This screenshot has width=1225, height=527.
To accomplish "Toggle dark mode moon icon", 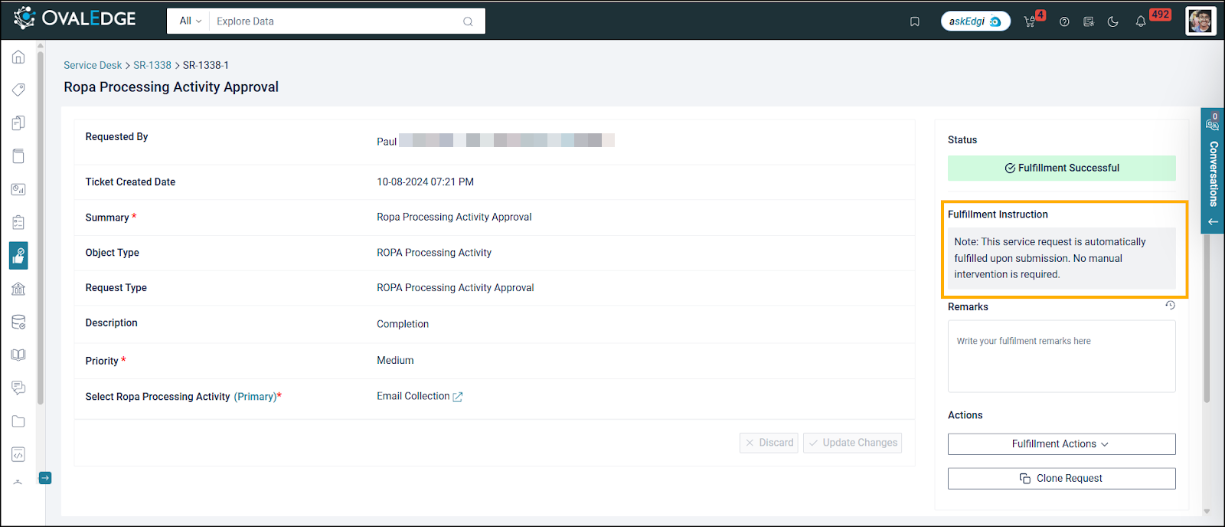I will click(1113, 21).
